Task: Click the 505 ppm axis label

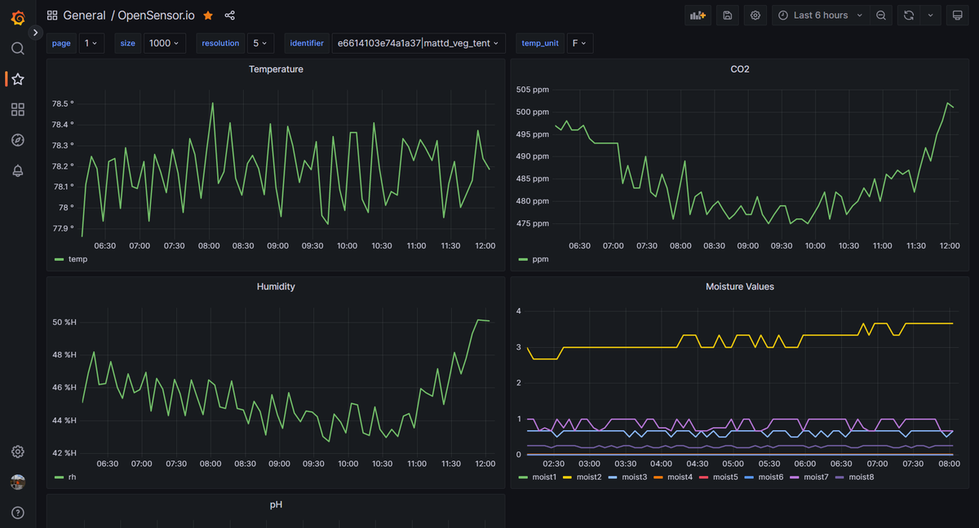Action: (533, 90)
